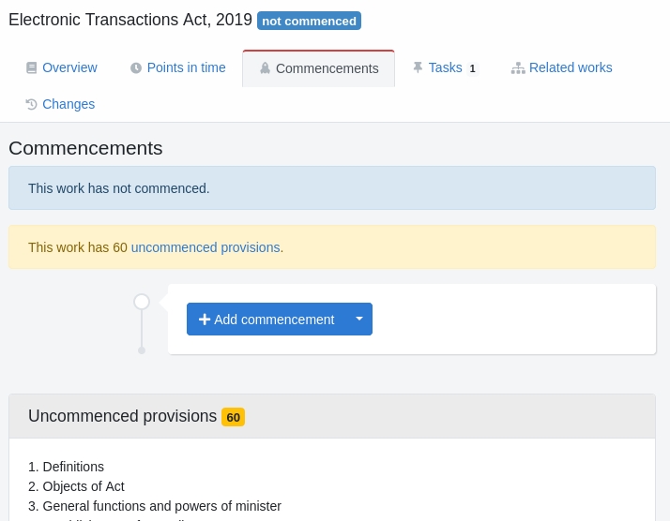Follow the uncommenced provisions link
670x521 pixels.
coord(206,247)
